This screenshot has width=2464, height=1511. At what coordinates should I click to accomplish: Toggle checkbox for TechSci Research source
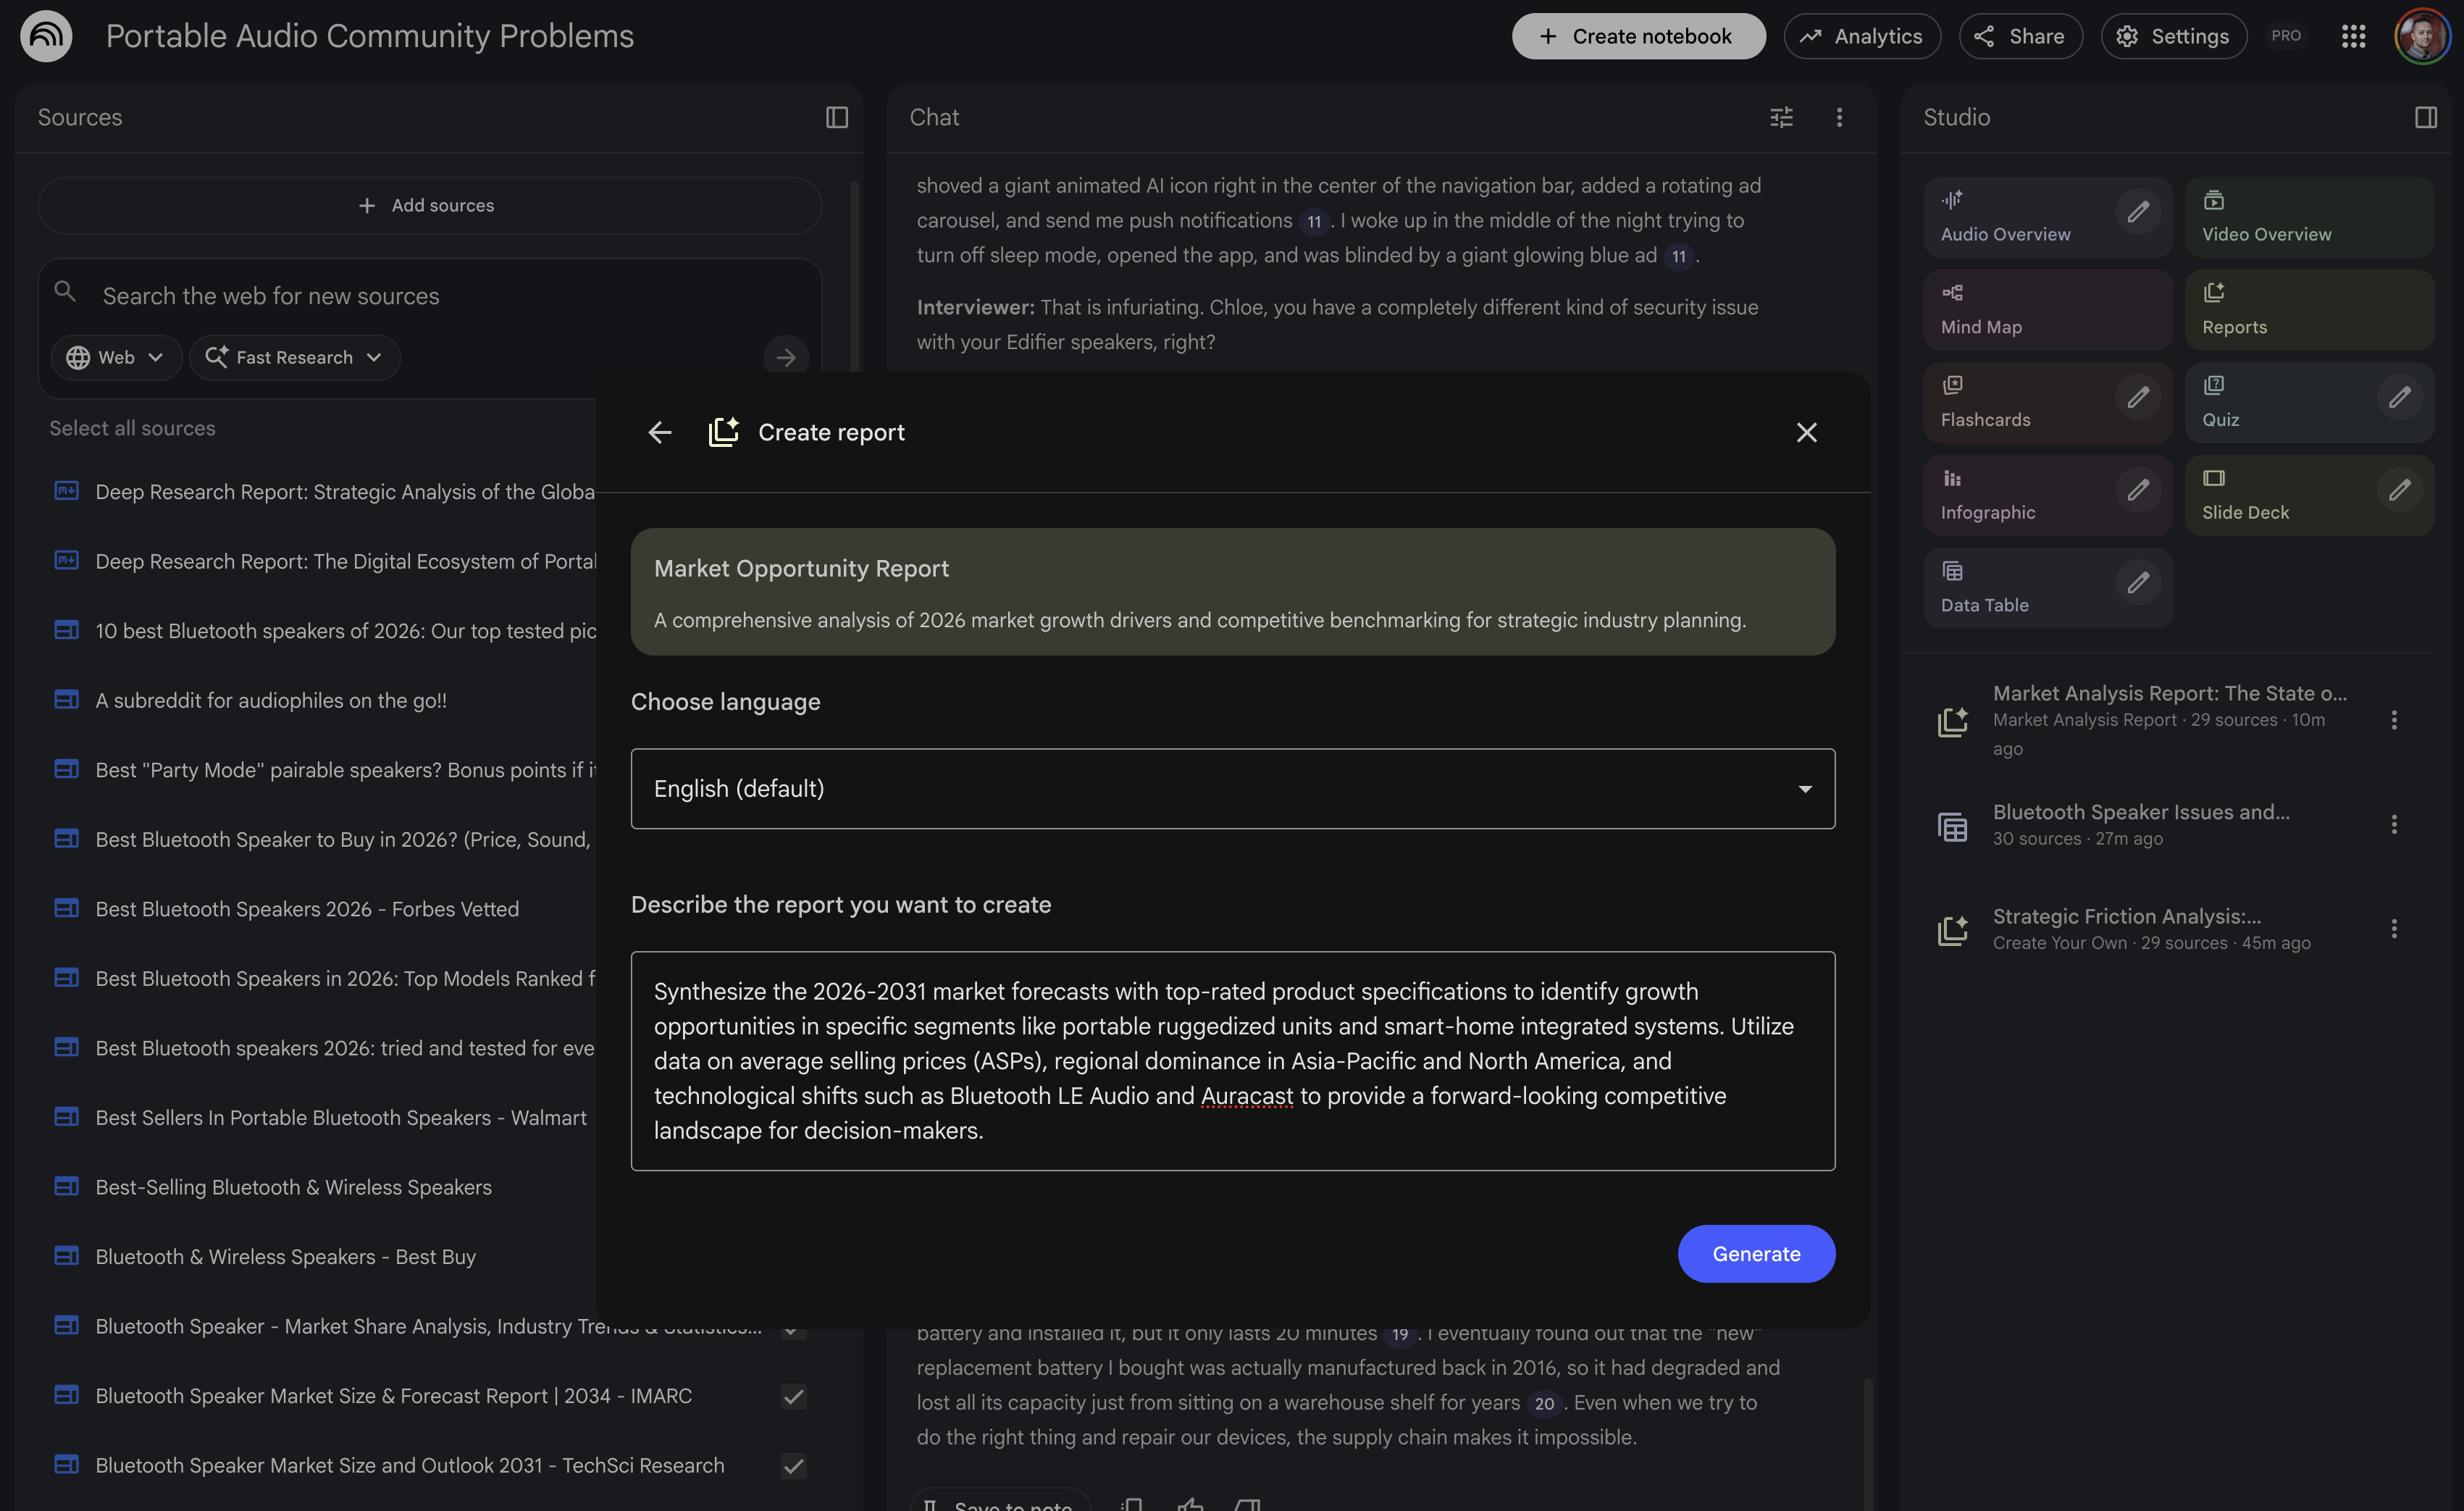point(793,1466)
